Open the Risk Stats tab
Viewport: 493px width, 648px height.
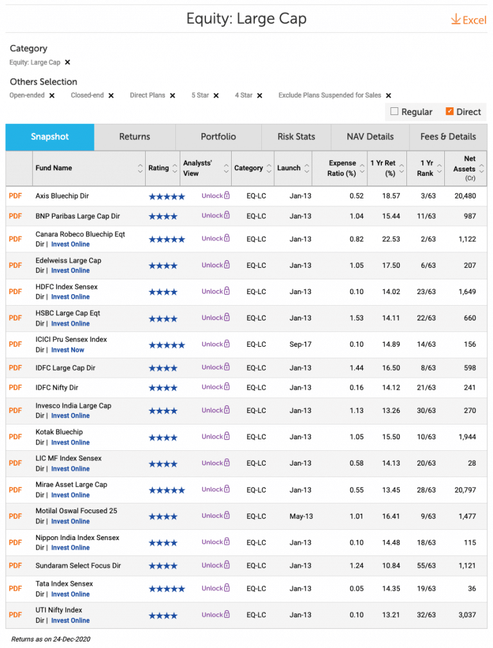point(297,137)
